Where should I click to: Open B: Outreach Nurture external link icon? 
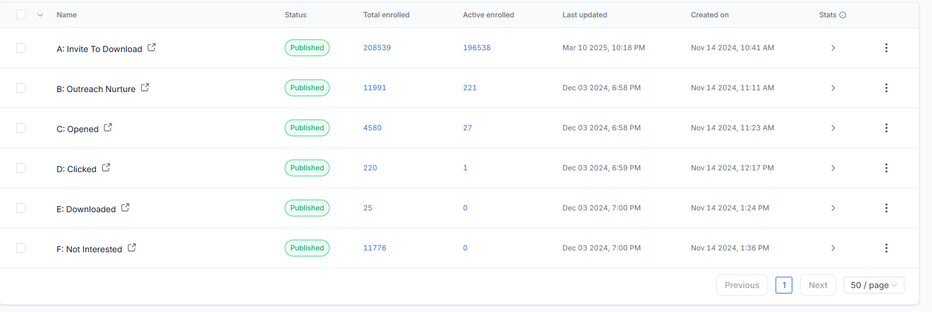145,87
